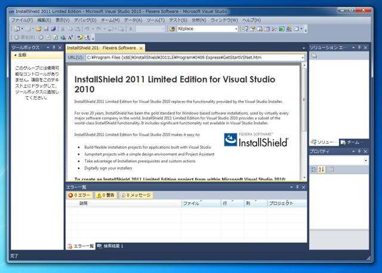382x273 pixels.
Task: Click the Open File folder icon
Action: pyautogui.click(x=38, y=29)
